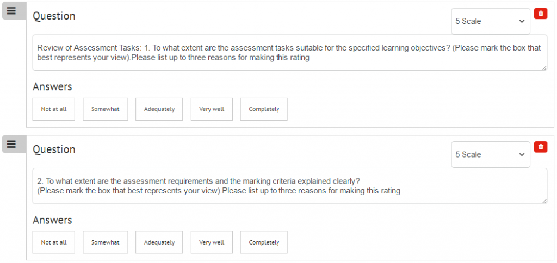Click the second text area's resize grip corner
This screenshot has height=263, width=557.
544,201
